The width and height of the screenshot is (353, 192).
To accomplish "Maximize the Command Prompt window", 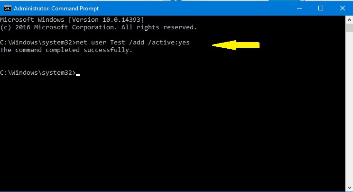I will 320,8.
